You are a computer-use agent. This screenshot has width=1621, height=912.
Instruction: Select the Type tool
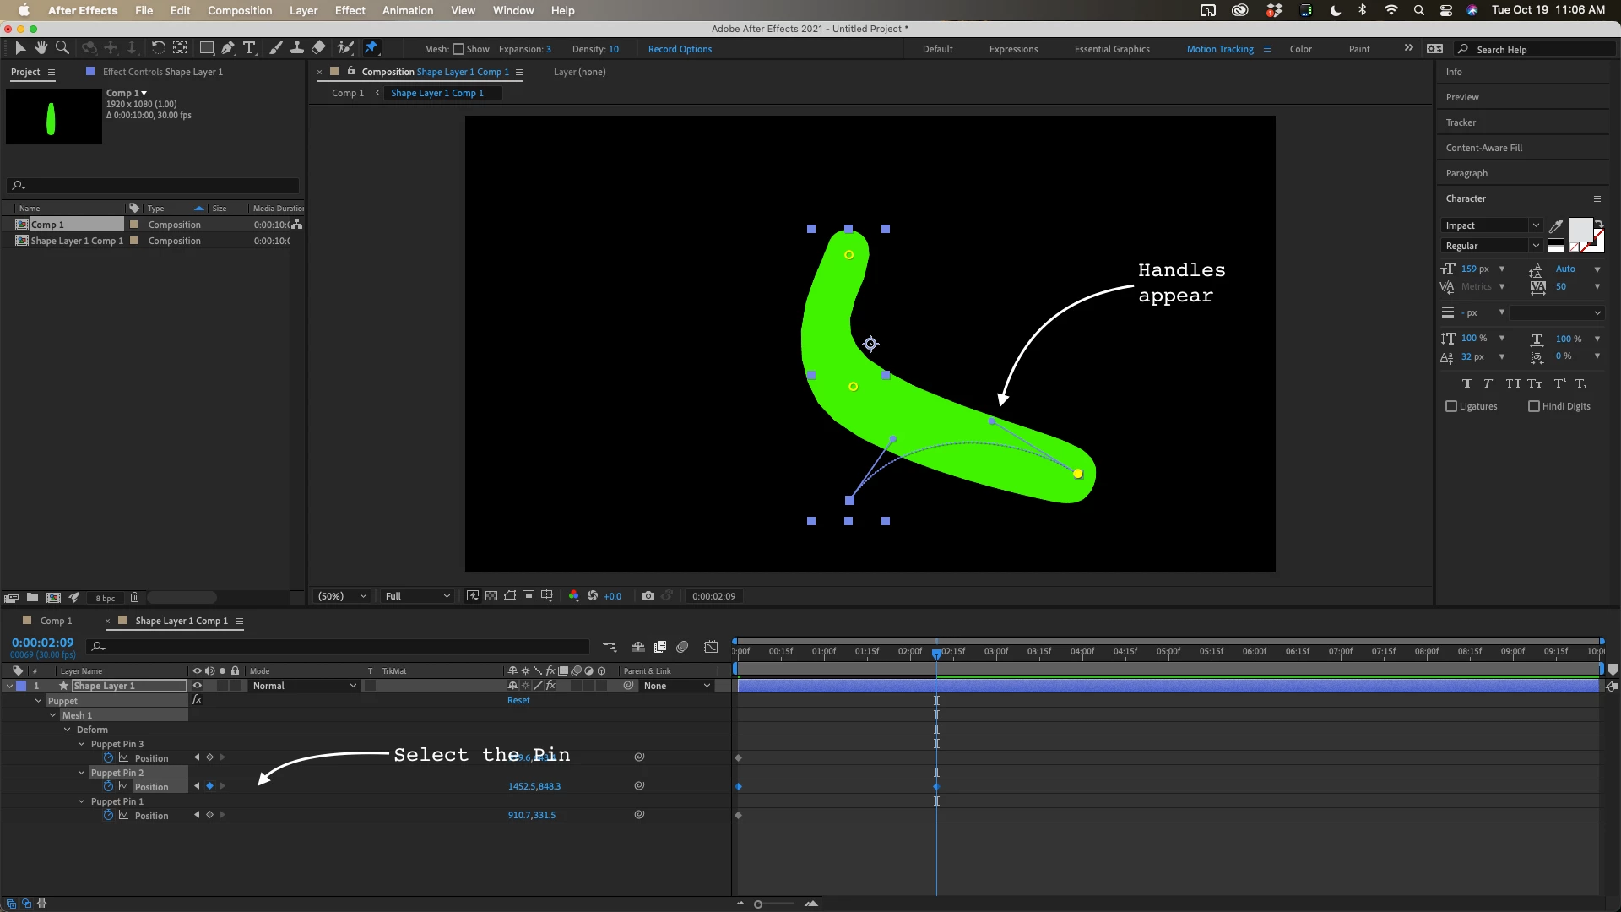point(249,48)
